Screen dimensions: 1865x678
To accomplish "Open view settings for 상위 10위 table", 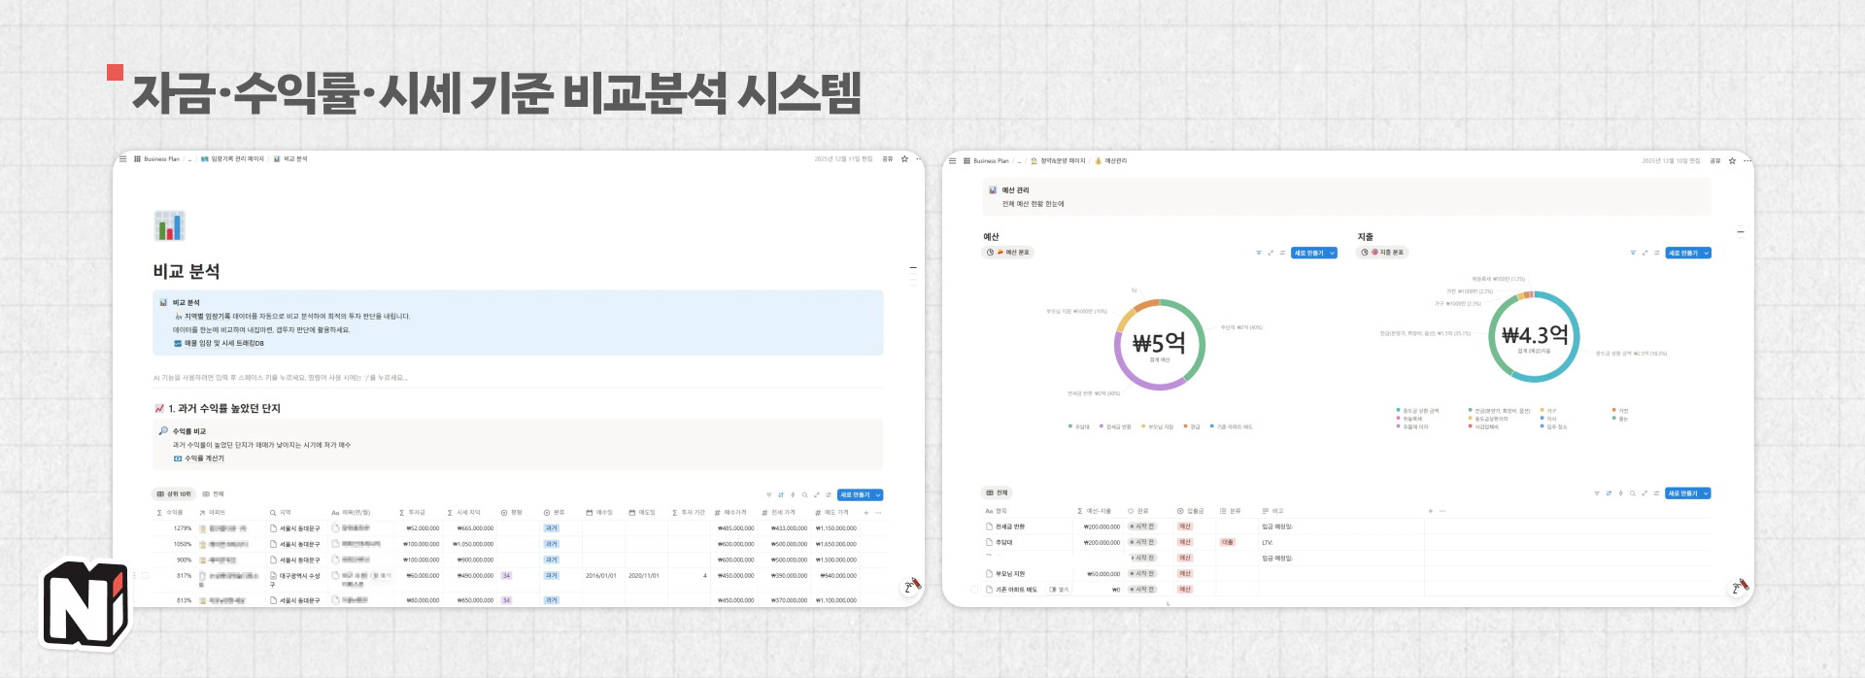I will [x=829, y=494].
